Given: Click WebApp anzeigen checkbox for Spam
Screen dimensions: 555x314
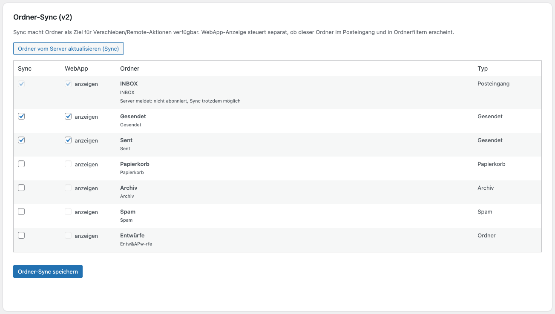Looking at the screenshot, I should click(68, 211).
